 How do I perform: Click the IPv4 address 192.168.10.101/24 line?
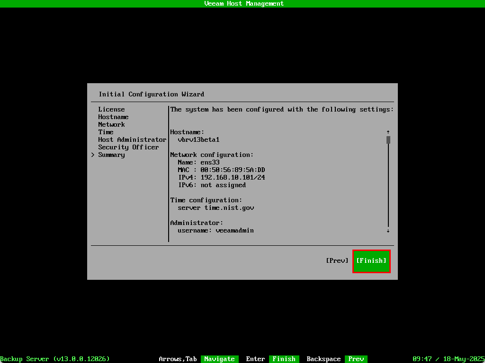click(x=221, y=177)
